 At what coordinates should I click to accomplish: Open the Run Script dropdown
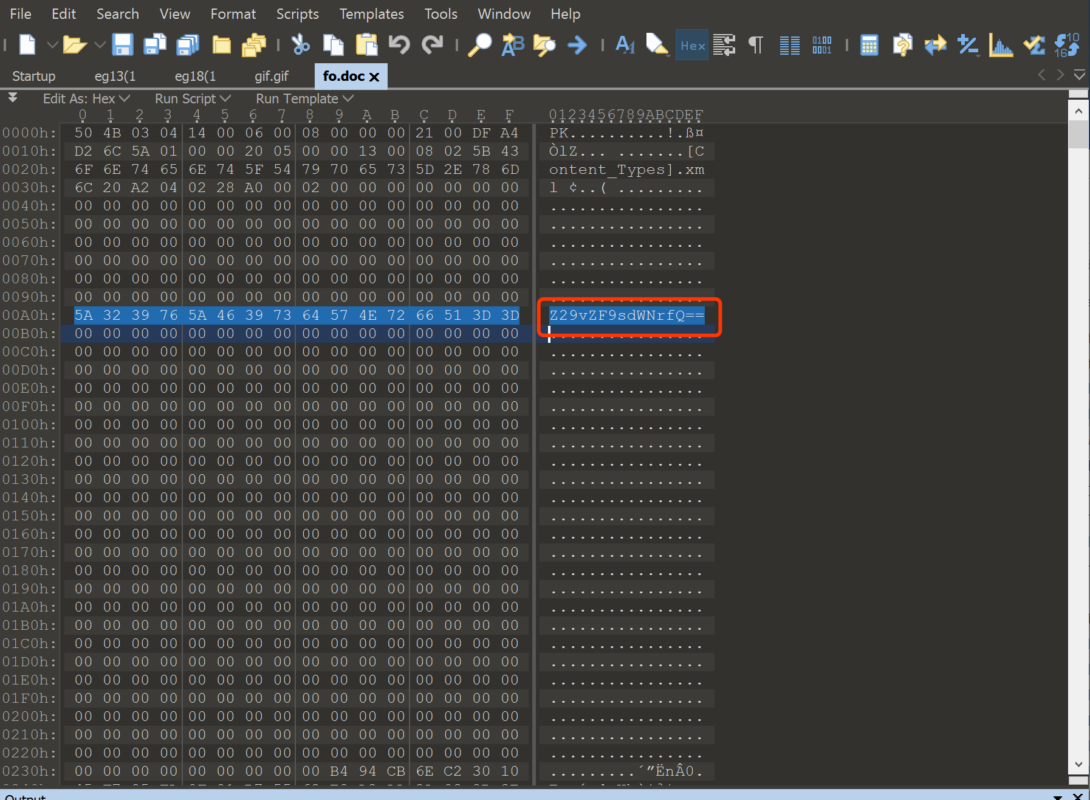click(x=193, y=98)
